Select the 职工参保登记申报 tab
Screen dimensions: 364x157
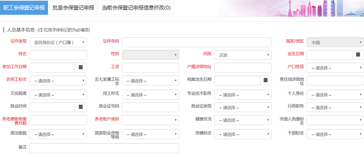[x=24, y=8]
